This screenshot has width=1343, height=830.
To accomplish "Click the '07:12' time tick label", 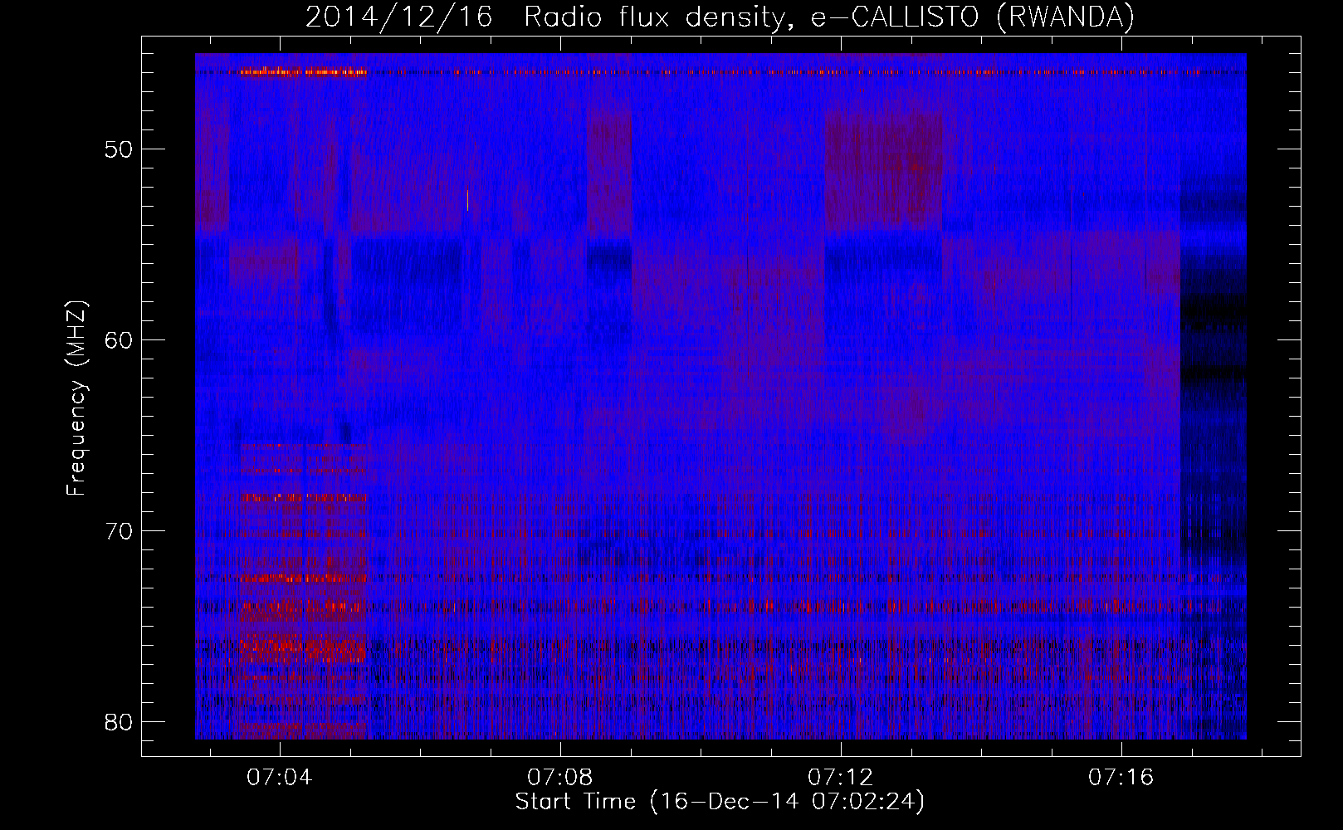I will click(x=841, y=777).
